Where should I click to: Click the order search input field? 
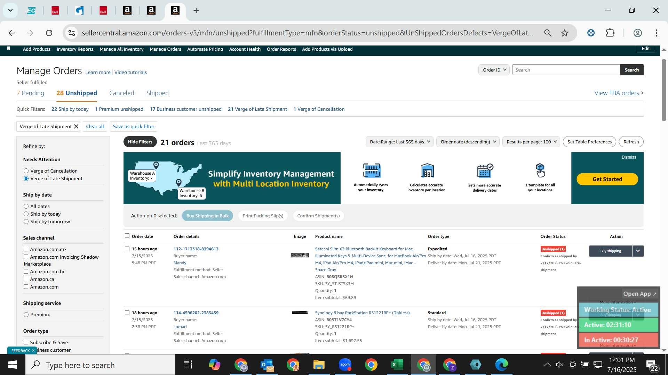(566, 70)
